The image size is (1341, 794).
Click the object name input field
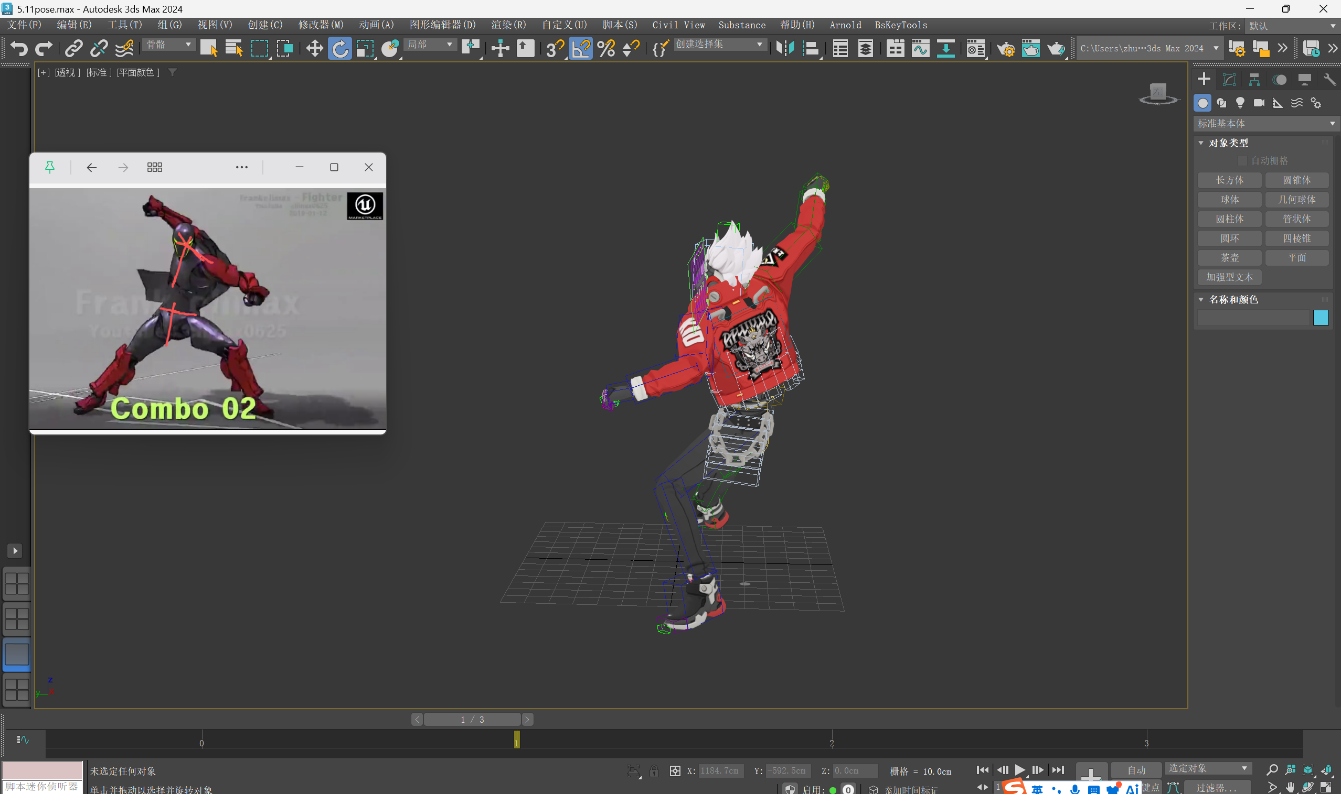point(1253,318)
